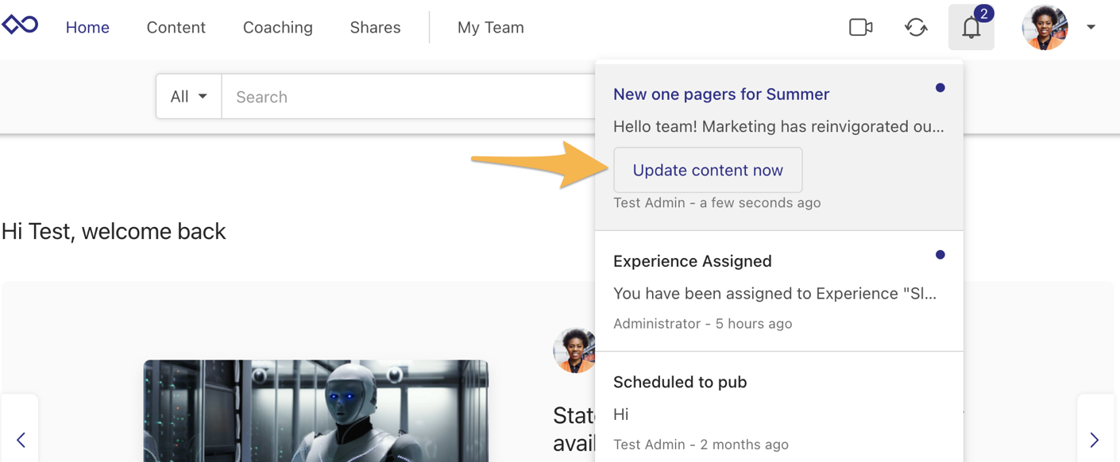Click the sync refresh icon
Image resolution: width=1120 pixels, height=462 pixels.
(916, 27)
